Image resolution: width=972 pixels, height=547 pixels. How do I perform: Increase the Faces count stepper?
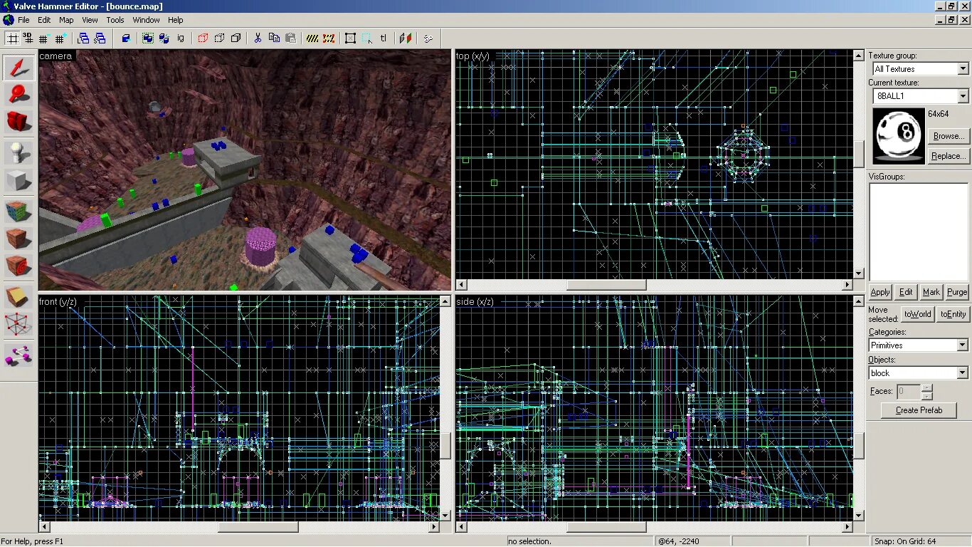click(x=926, y=388)
